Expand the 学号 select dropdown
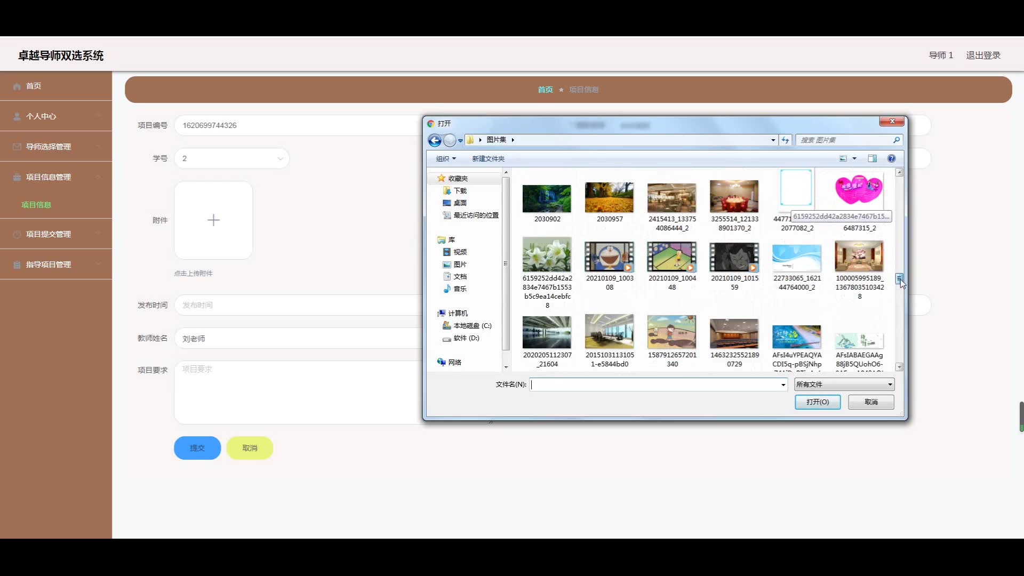 232,159
